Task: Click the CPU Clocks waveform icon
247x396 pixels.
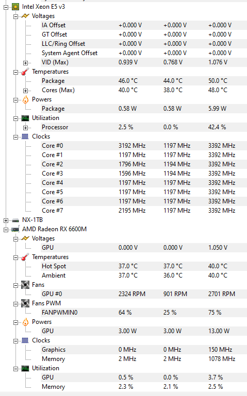Action: click(x=25, y=136)
